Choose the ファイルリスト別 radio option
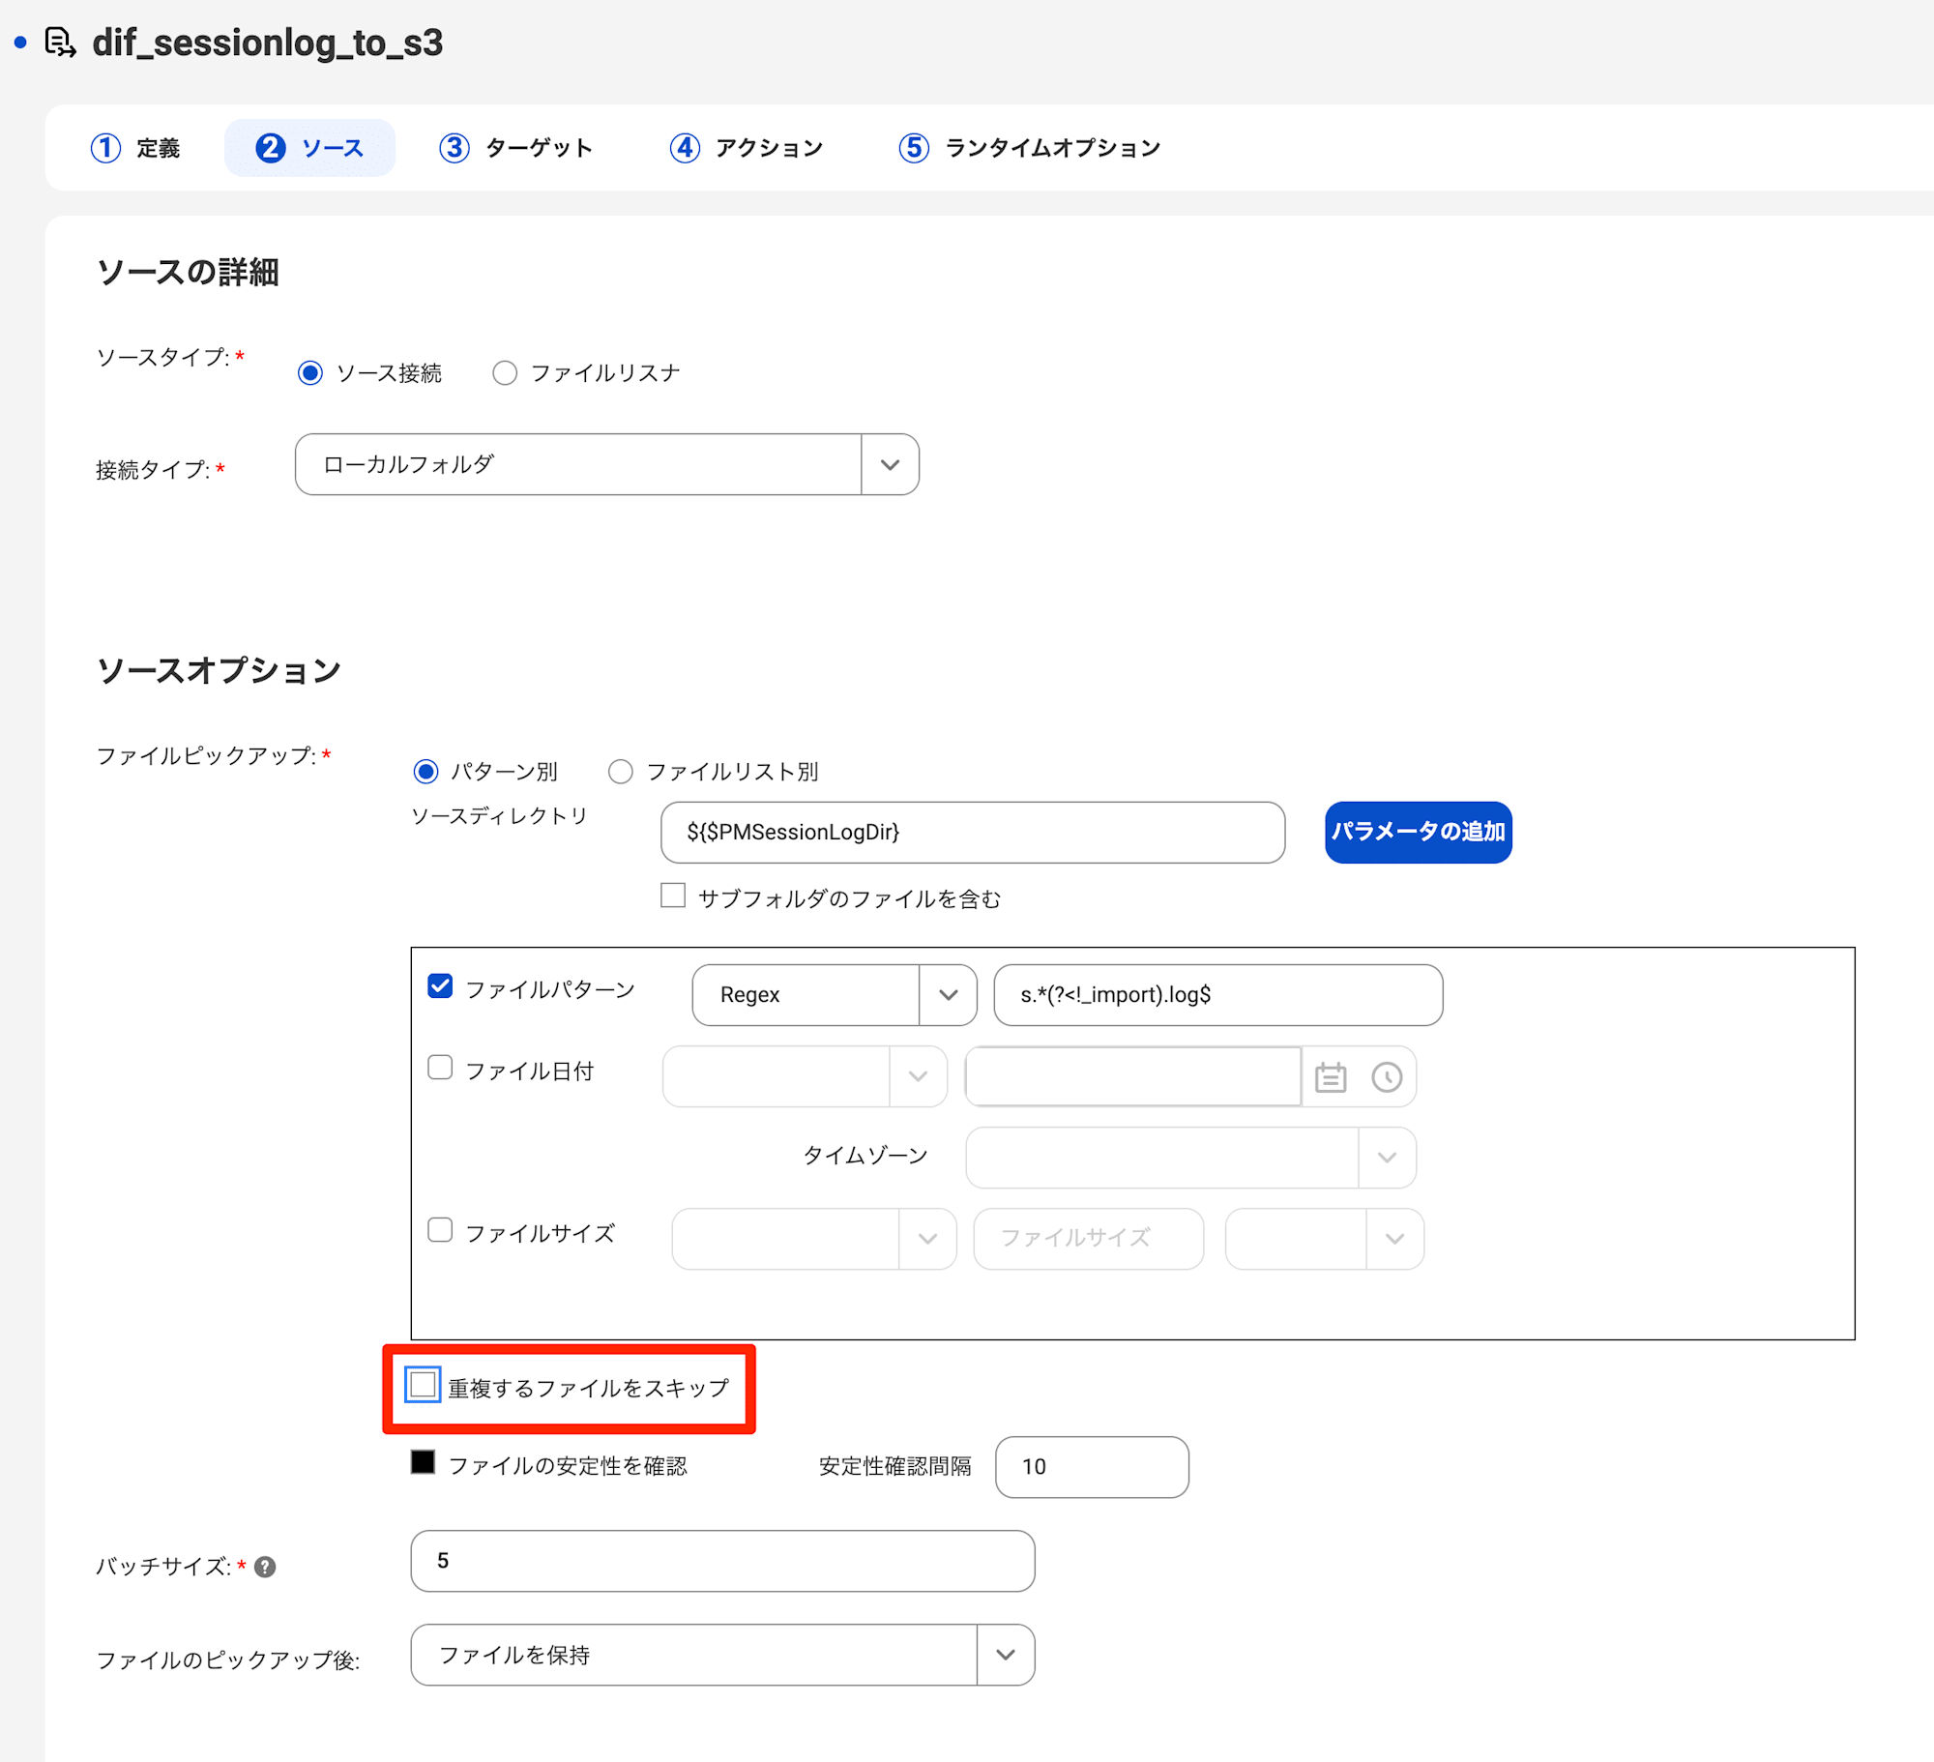 (621, 772)
